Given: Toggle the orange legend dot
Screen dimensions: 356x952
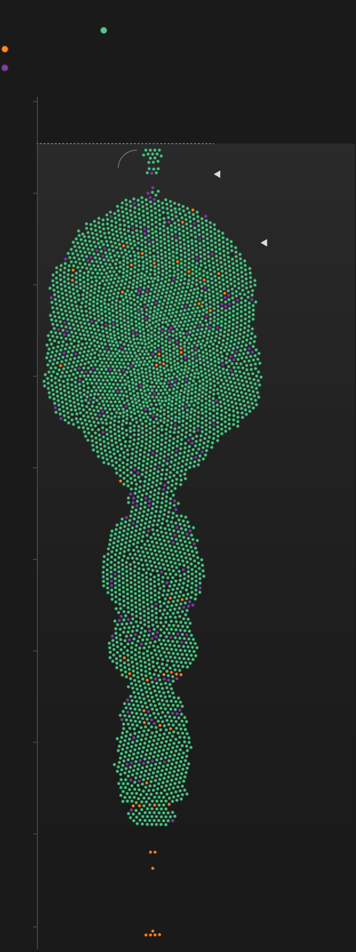Looking at the screenshot, I should click(5, 49).
